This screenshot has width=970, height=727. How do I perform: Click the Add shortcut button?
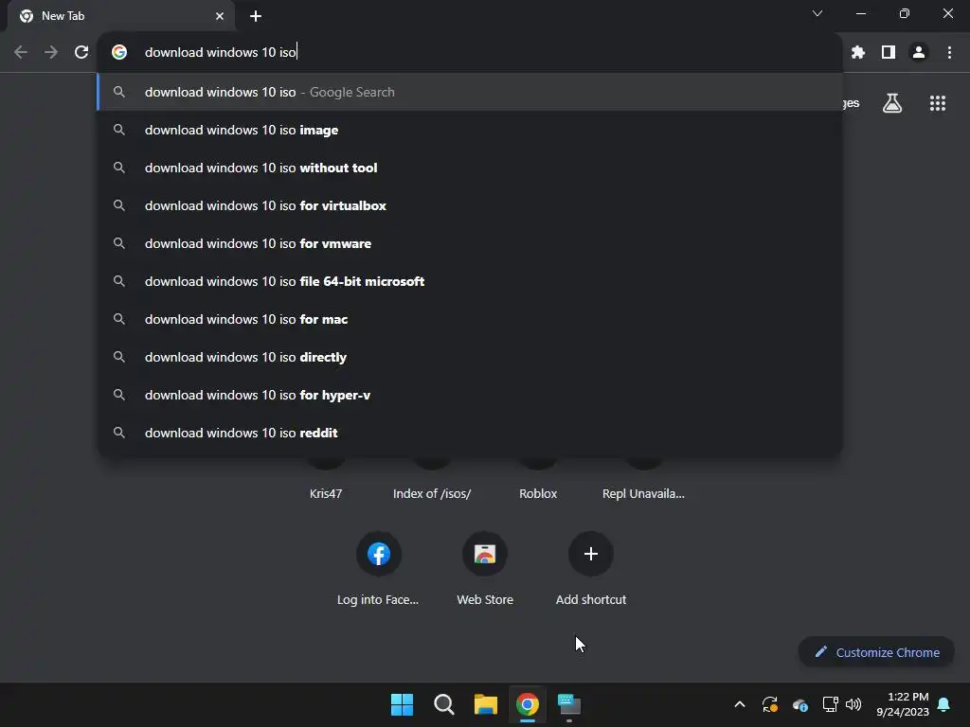[x=591, y=568]
